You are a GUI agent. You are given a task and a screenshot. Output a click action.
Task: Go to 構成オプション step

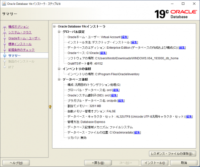[x=18, y=27]
